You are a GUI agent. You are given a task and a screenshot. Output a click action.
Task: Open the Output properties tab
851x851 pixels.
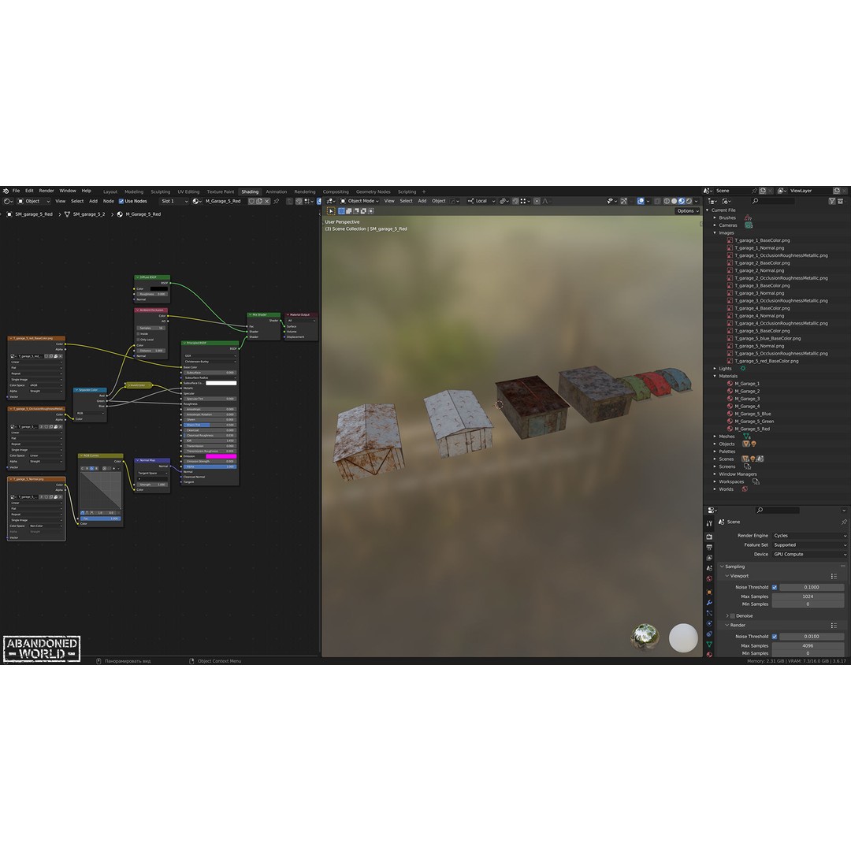[x=709, y=547]
